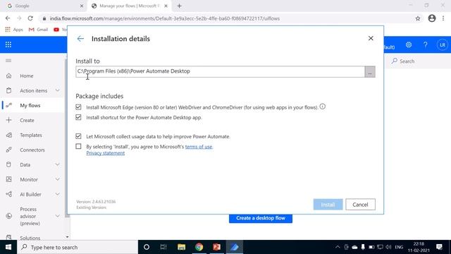Image resolution: width=451 pixels, height=254 pixels.
Task: Click the Windows taskbar search box
Action: pyautogui.click(x=78, y=247)
